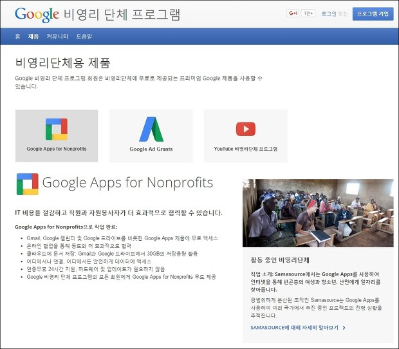Click the 30GB storage bullet item
This screenshot has height=349, width=399.
click(112, 254)
